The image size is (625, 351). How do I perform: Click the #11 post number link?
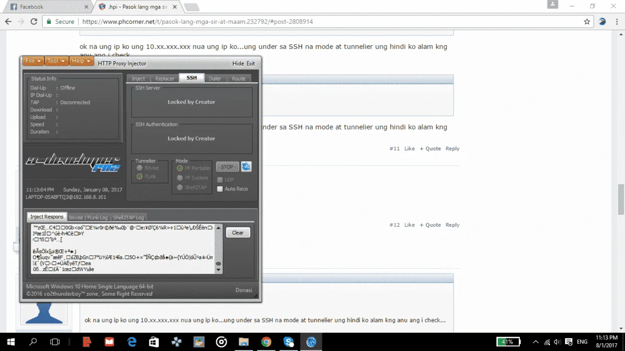[394, 149]
